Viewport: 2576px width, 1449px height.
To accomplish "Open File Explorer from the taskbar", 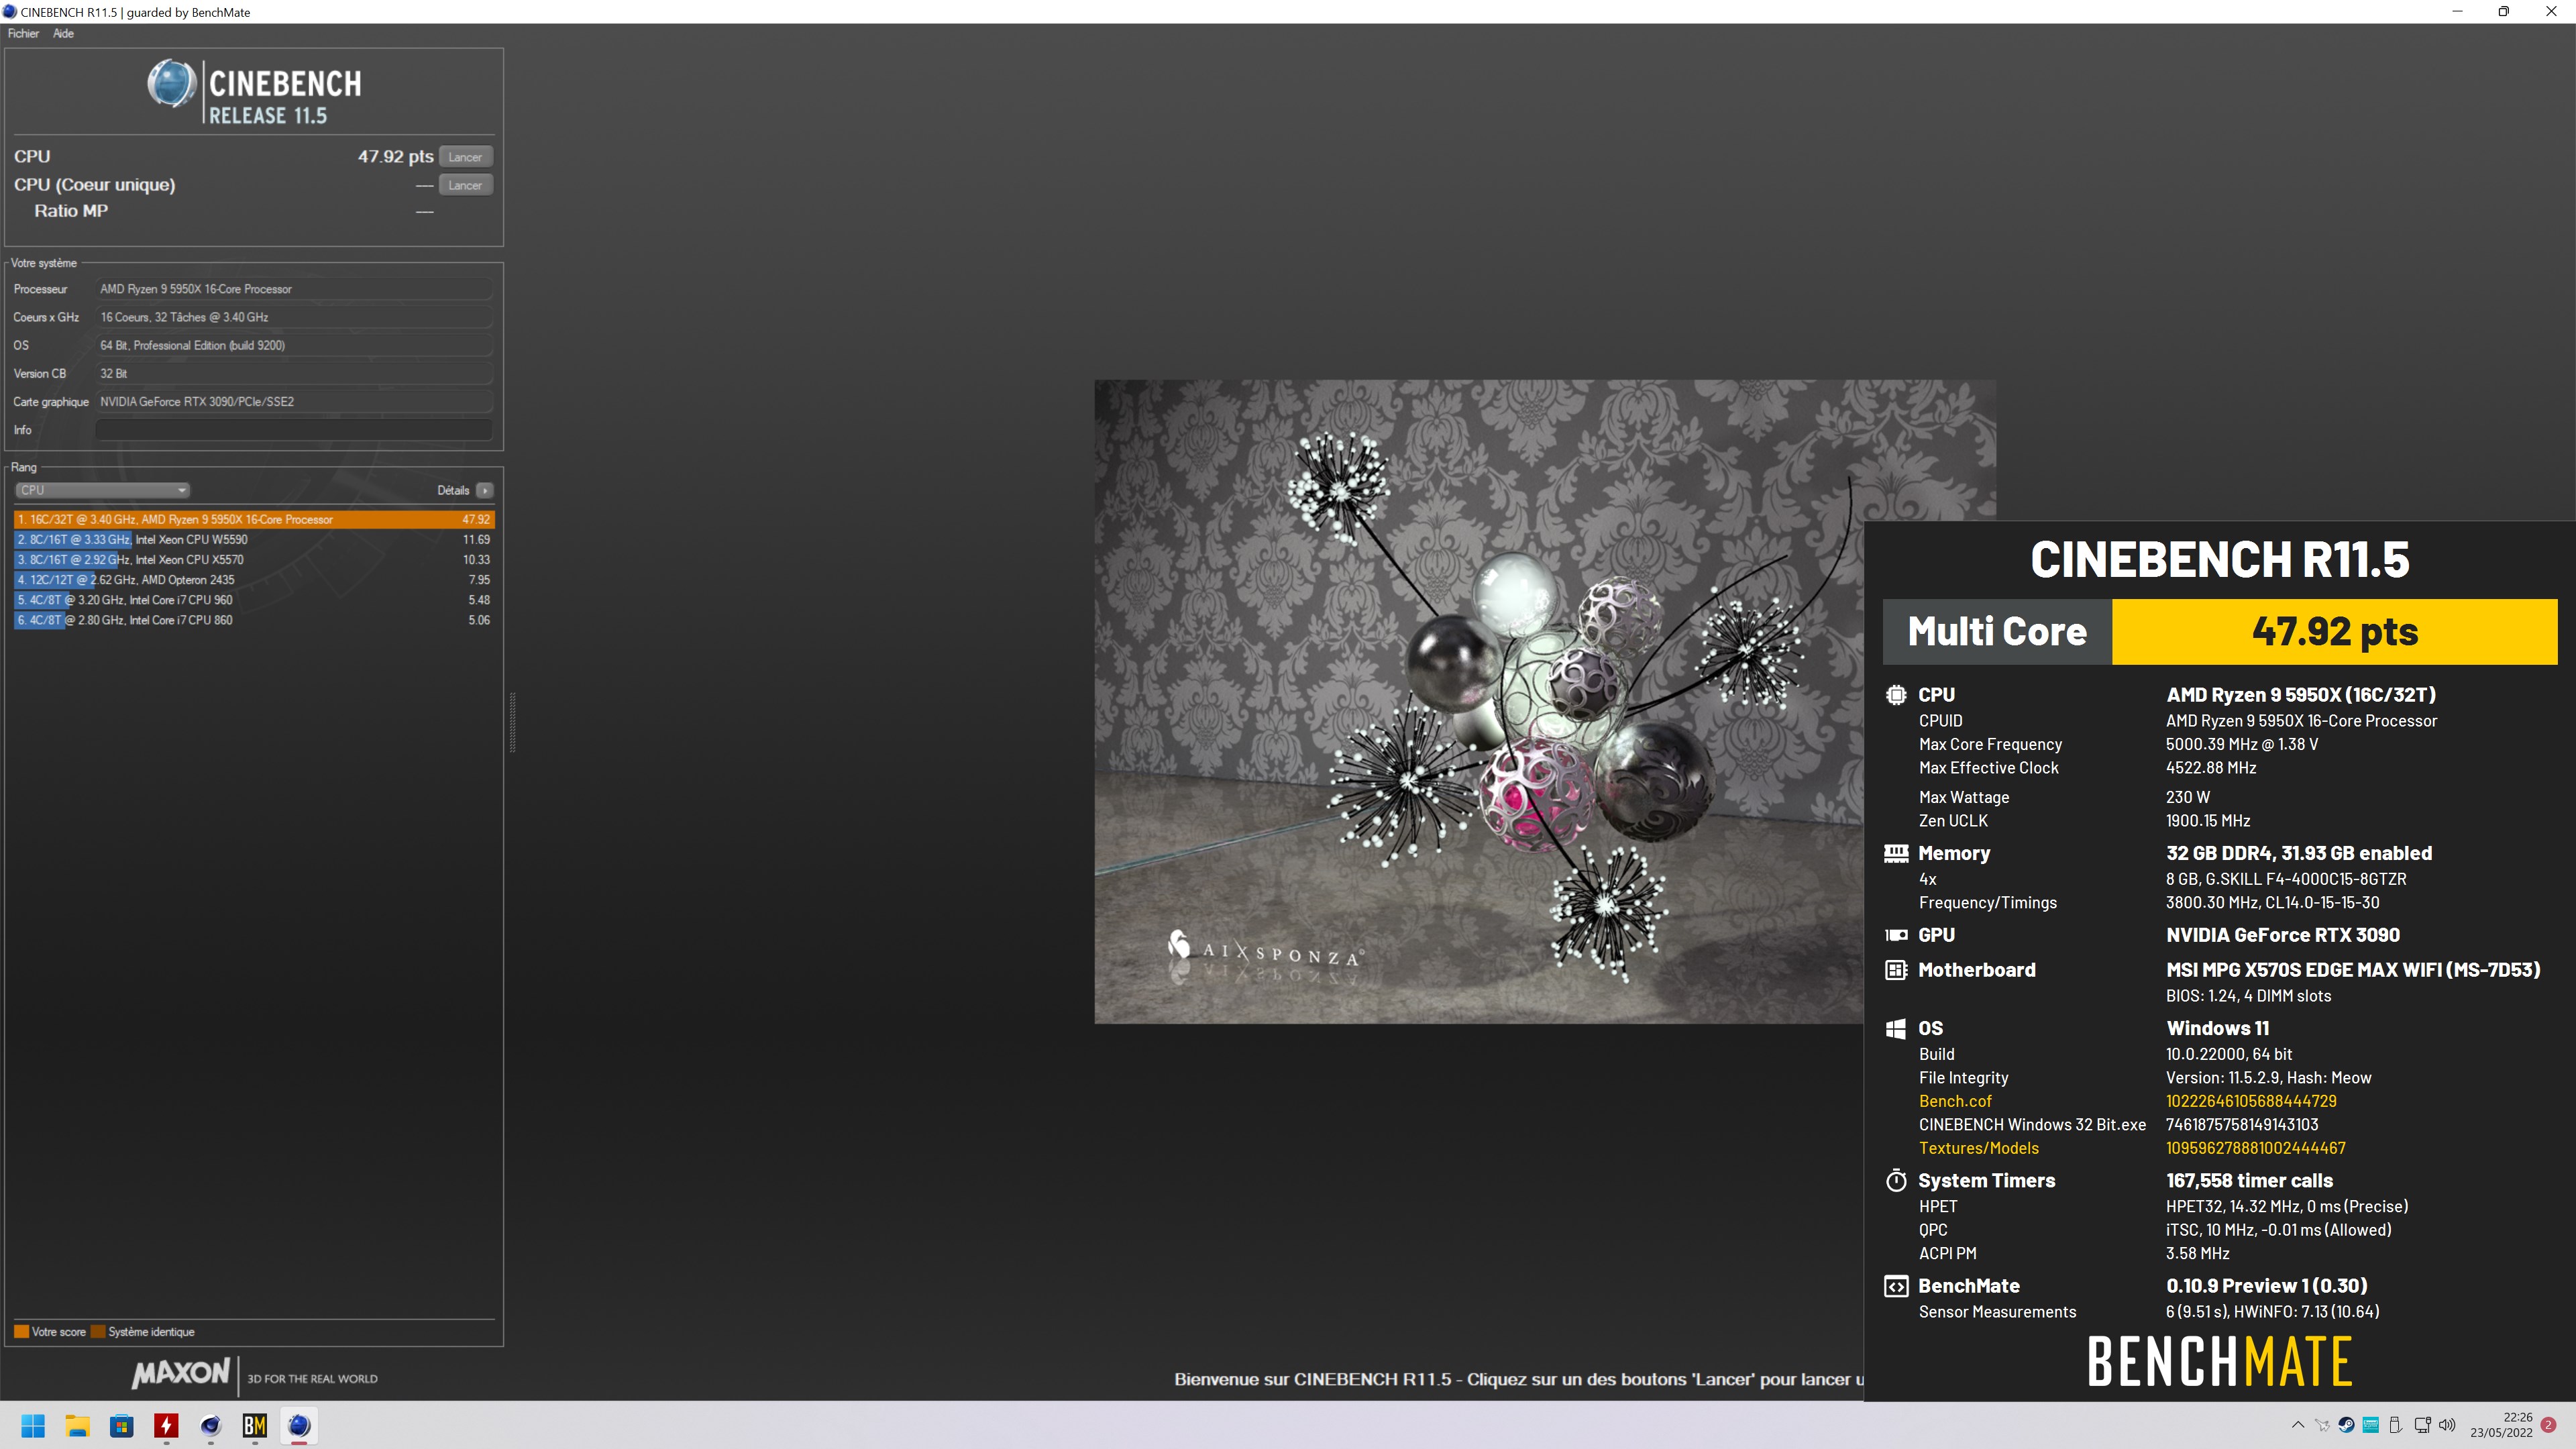I will coord(77,1426).
